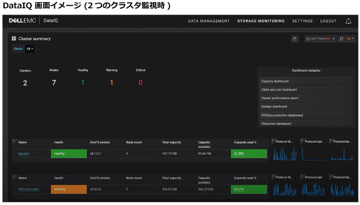Open the hop-isi-x cluster link
This screenshot has height=205, width=360.
click(24, 154)
